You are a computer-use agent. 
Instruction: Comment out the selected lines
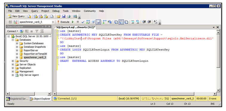tap(133, 22)
